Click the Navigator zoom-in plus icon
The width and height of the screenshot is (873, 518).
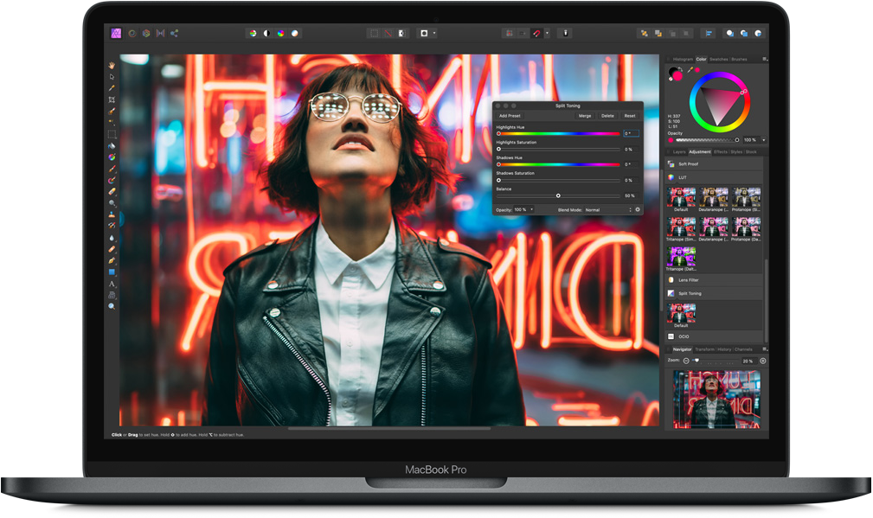(x=762, y=361)
